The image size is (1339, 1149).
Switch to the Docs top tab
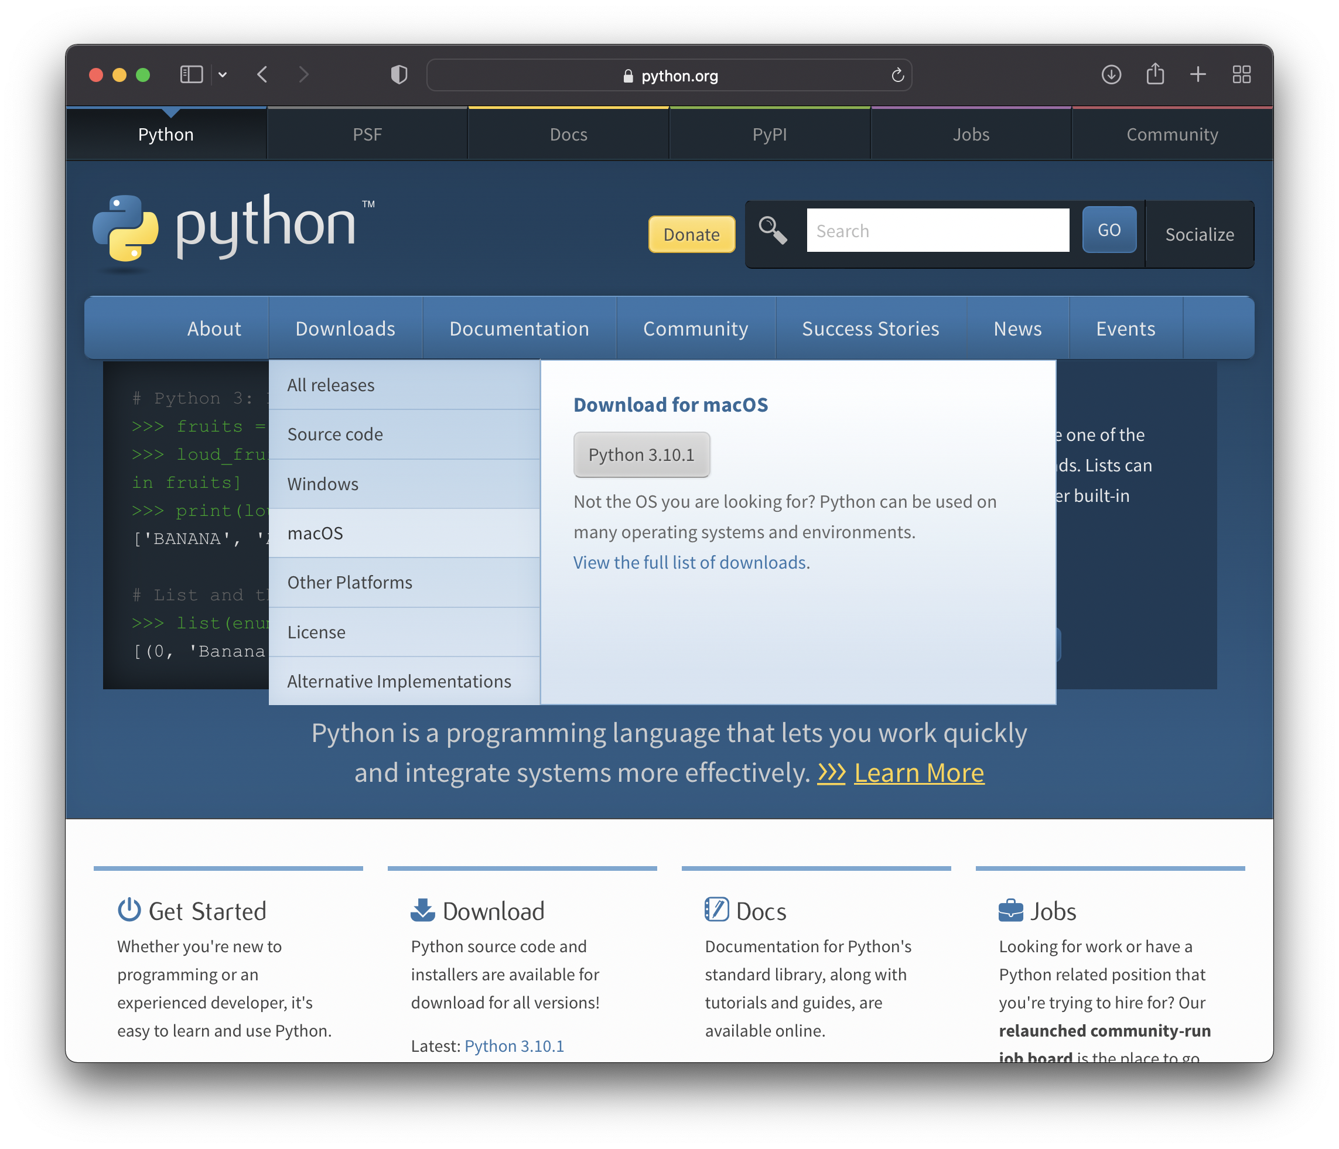click(568, 135)
